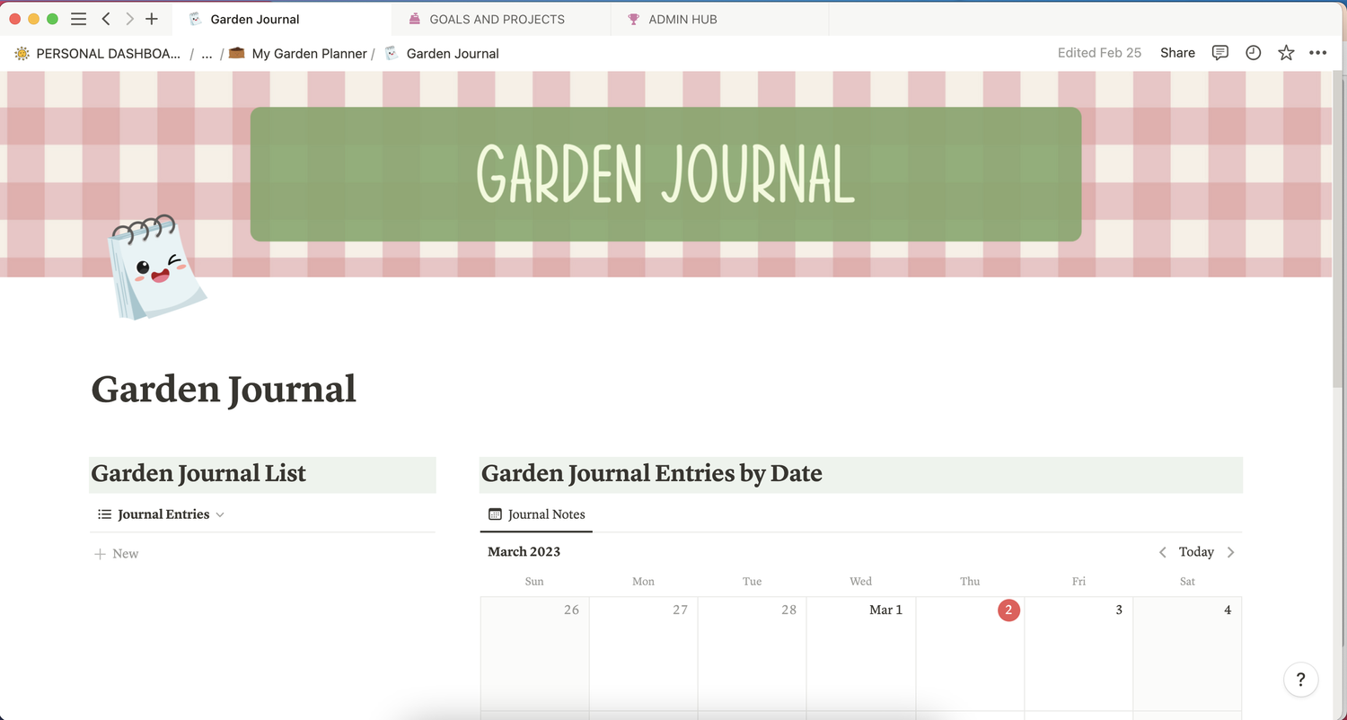
Task: Expand hidden breadcrumb items with the ellipsis
Action: click(207, 53)
